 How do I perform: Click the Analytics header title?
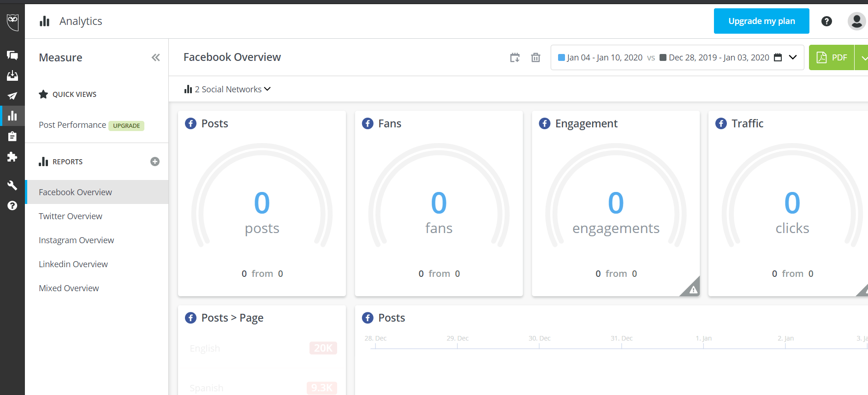click(x=81, y=21)
